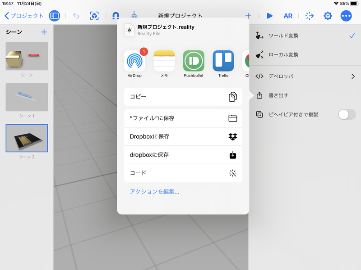Click the ビヘイビア付きで複製 duplicate icon
This screenshot has width=361, height=270.
(x=259, y=114)
